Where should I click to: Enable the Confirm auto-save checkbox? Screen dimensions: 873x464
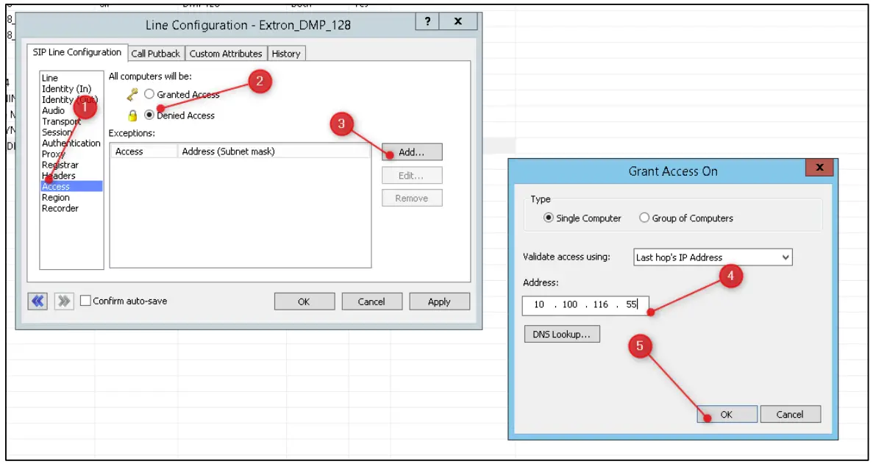85,301
